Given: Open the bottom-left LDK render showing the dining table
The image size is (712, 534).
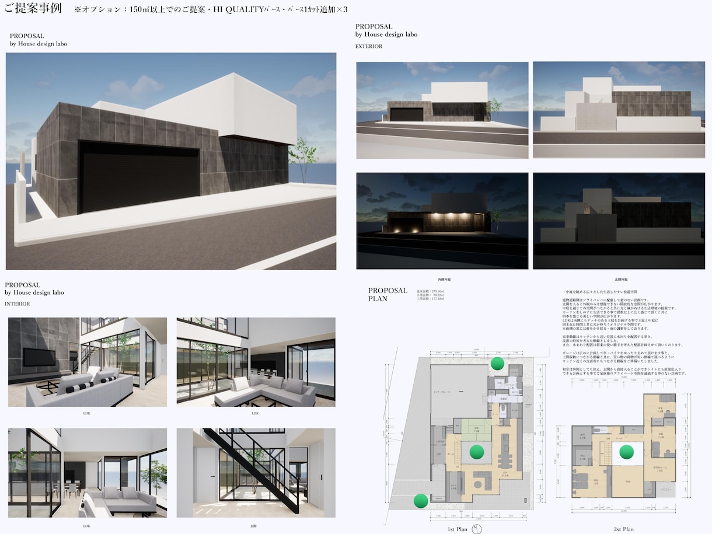Looking at the screenshot, I should click(x=88, y=473).
